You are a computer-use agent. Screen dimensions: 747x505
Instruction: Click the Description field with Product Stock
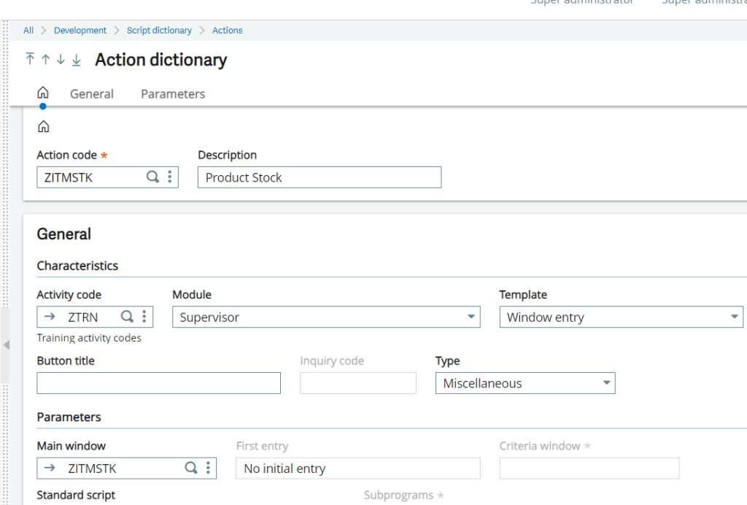pyautogui.click(x=320, y=177)
